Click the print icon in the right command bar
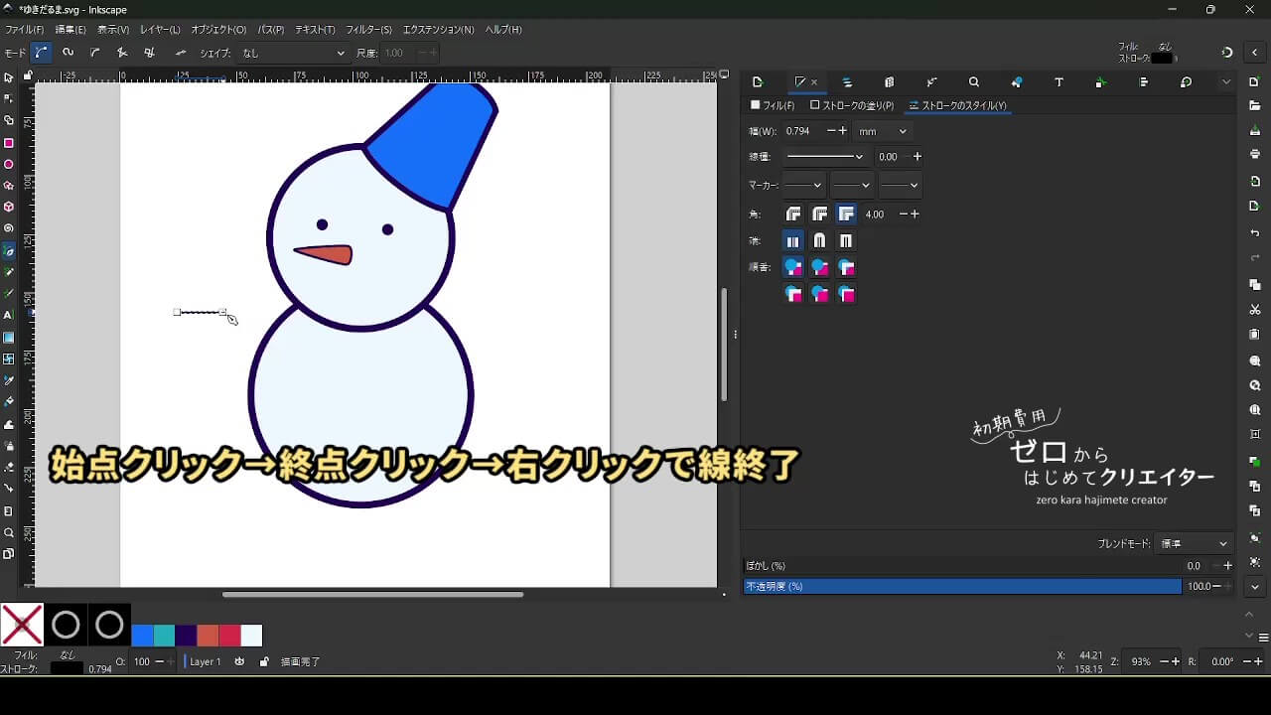Viewport: 1271px width, 715px height. 1255,154
